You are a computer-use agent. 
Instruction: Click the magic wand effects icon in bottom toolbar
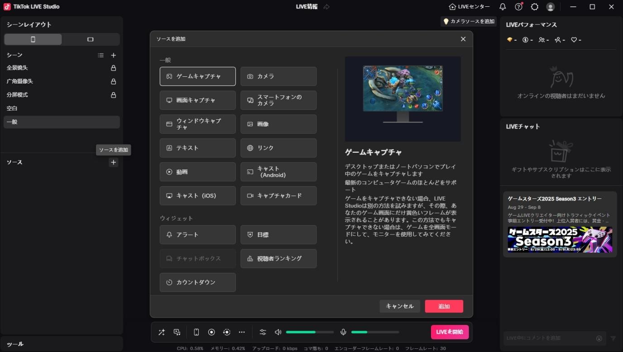(161, 332)
